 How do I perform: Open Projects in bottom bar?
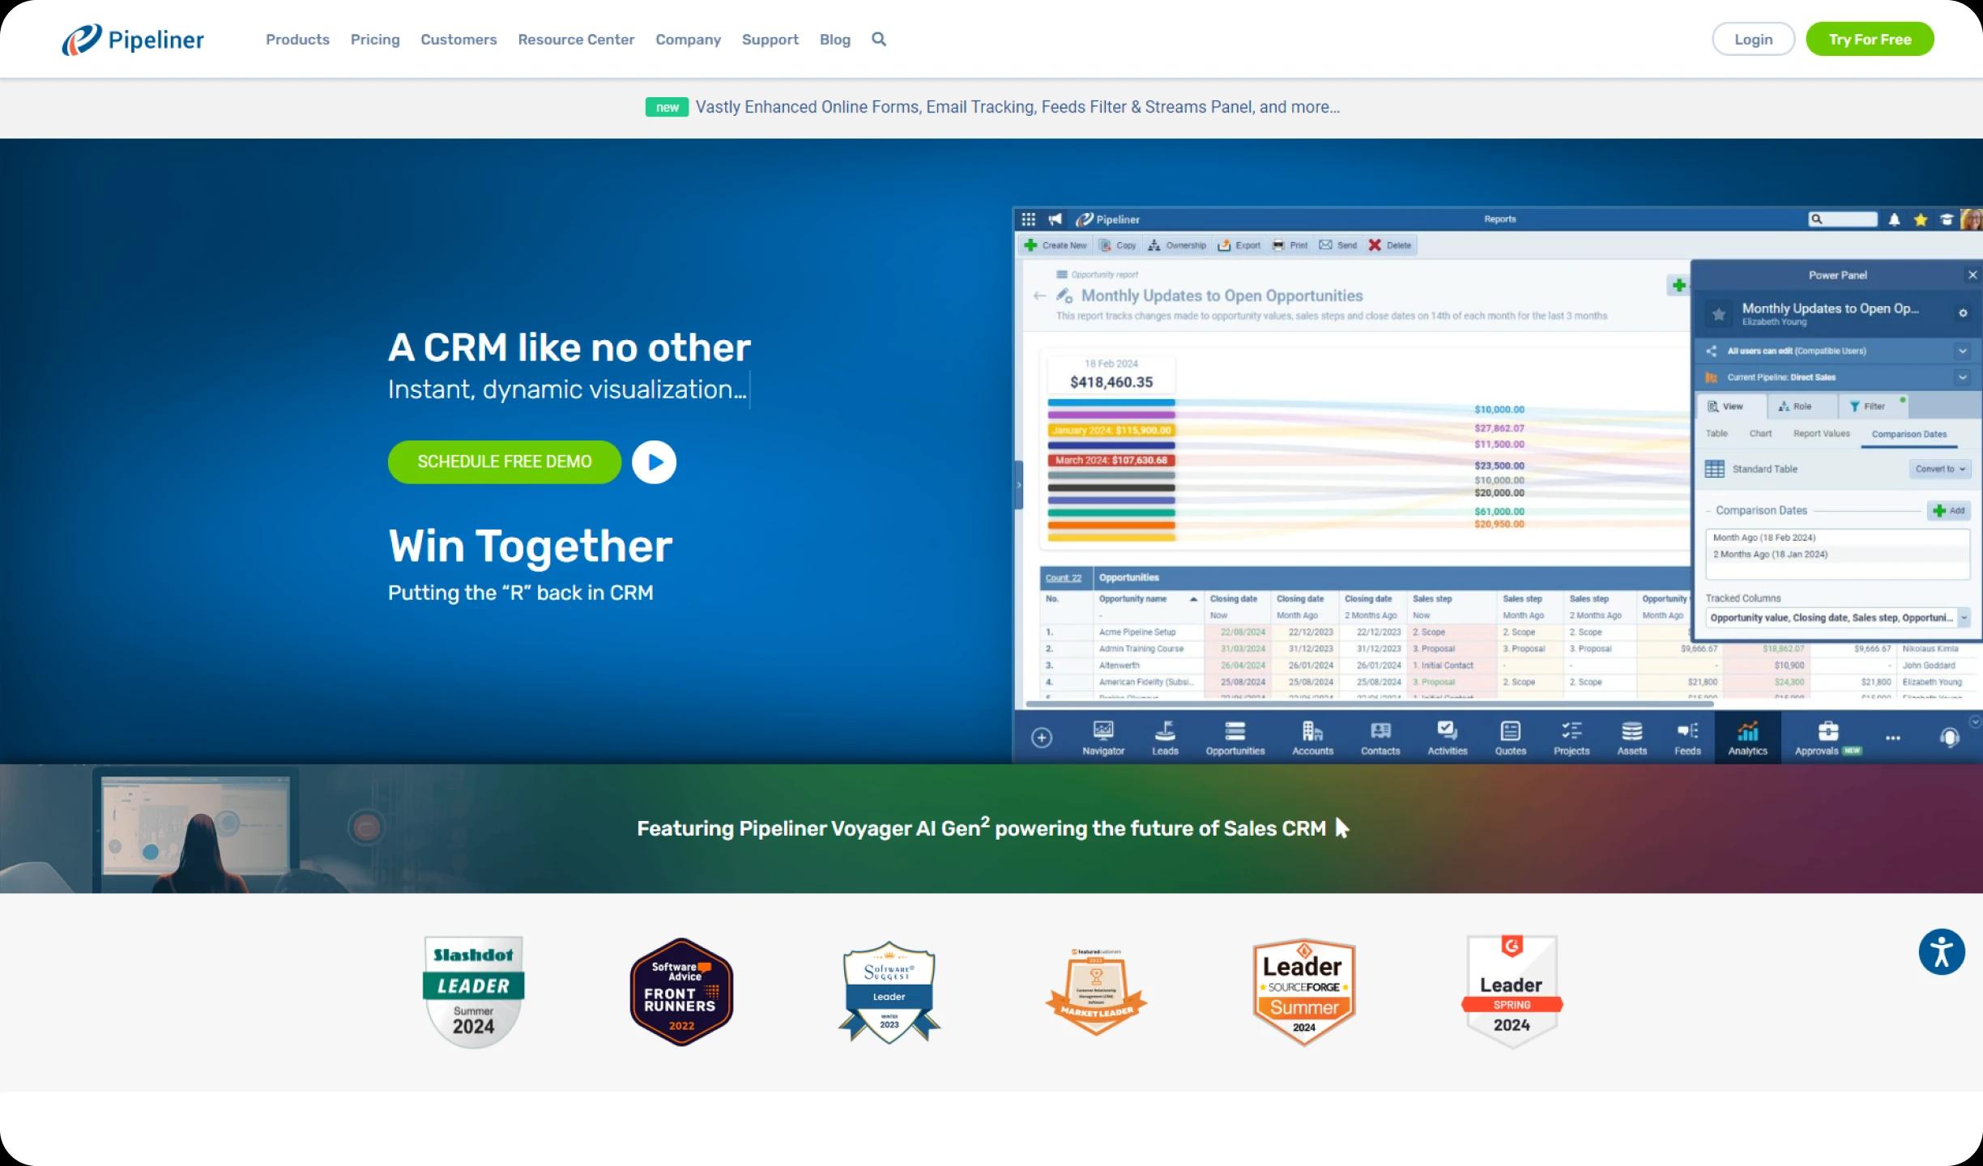coord(1571,738)
